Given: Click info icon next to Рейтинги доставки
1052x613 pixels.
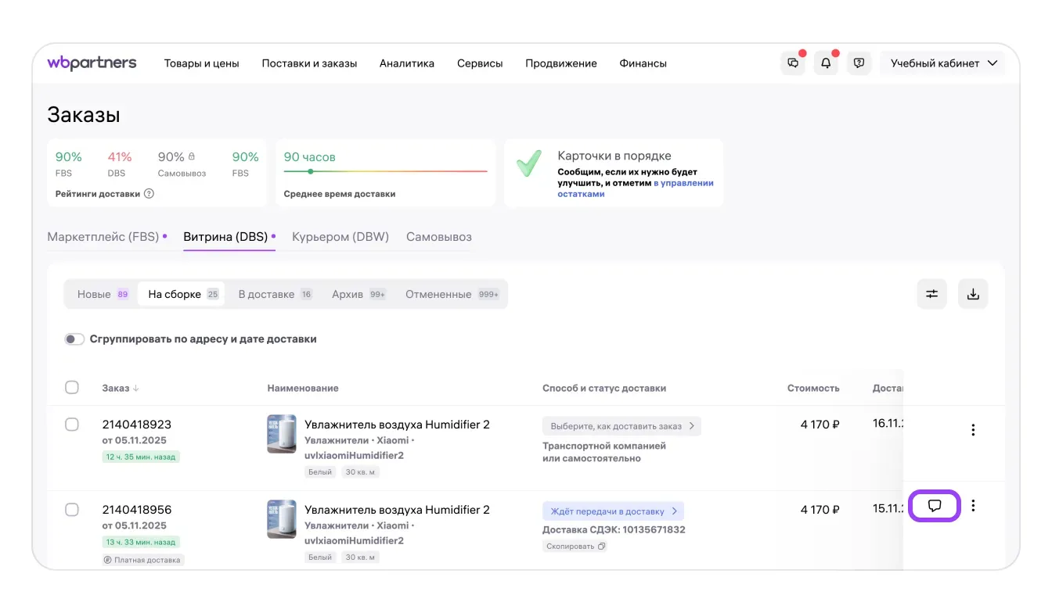Looking at the screenshot, I should click(150, 194).
